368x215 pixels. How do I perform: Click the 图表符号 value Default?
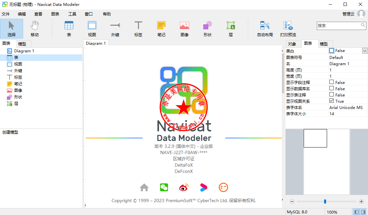336,57
